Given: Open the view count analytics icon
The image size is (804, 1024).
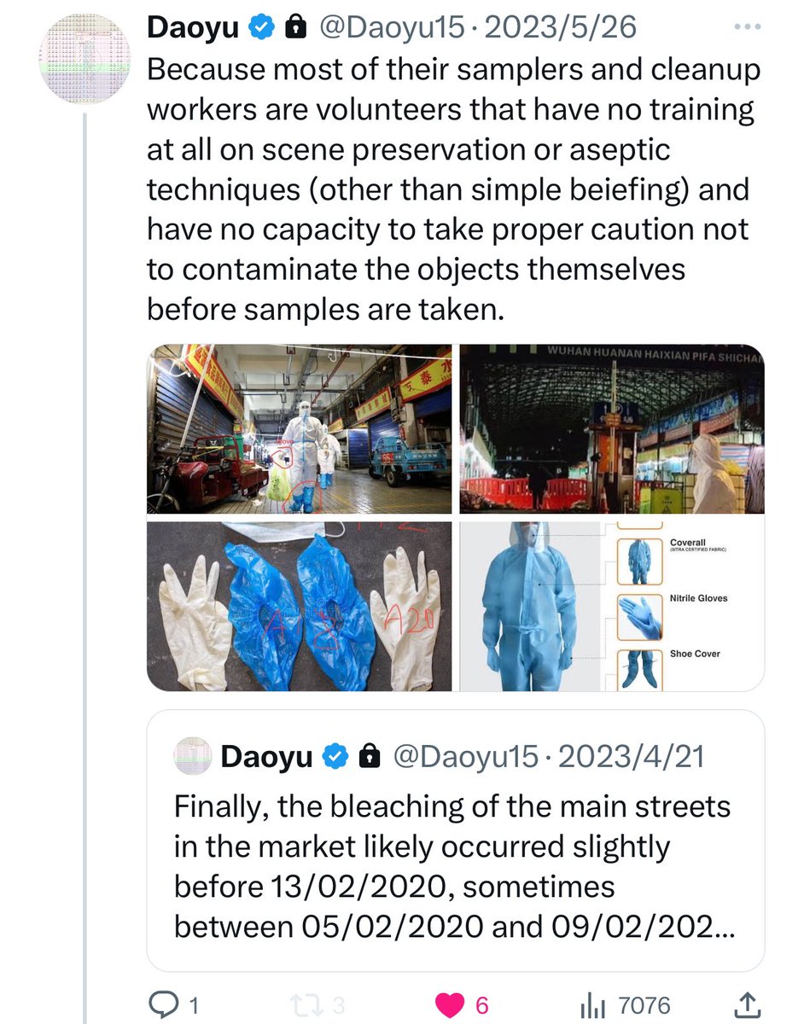Looking at the screenshot, I should [592, 1006].
